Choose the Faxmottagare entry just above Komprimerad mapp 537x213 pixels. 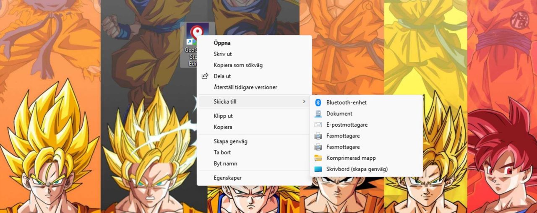coord(366,147)
